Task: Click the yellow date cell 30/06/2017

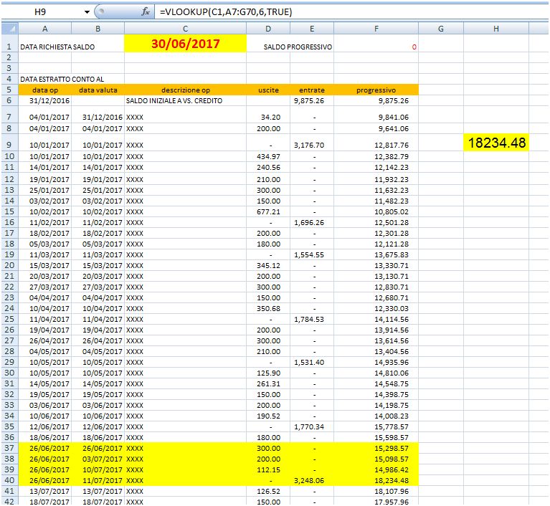Action: (185, 44)
